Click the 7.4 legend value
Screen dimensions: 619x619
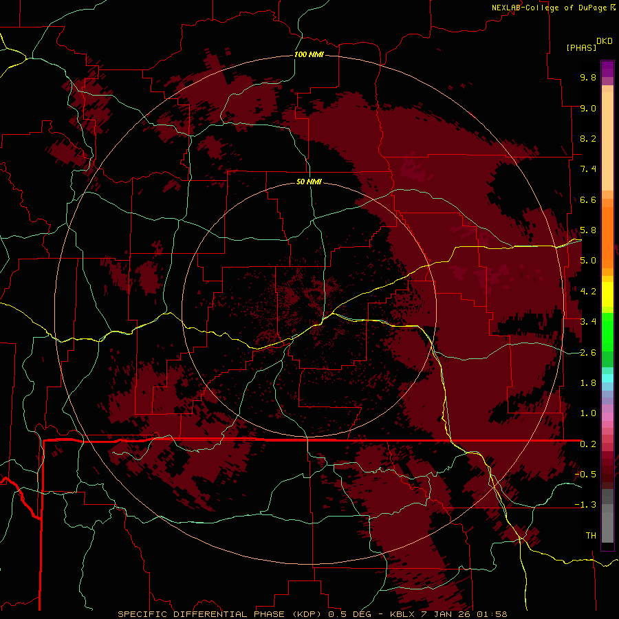[588, 169]
